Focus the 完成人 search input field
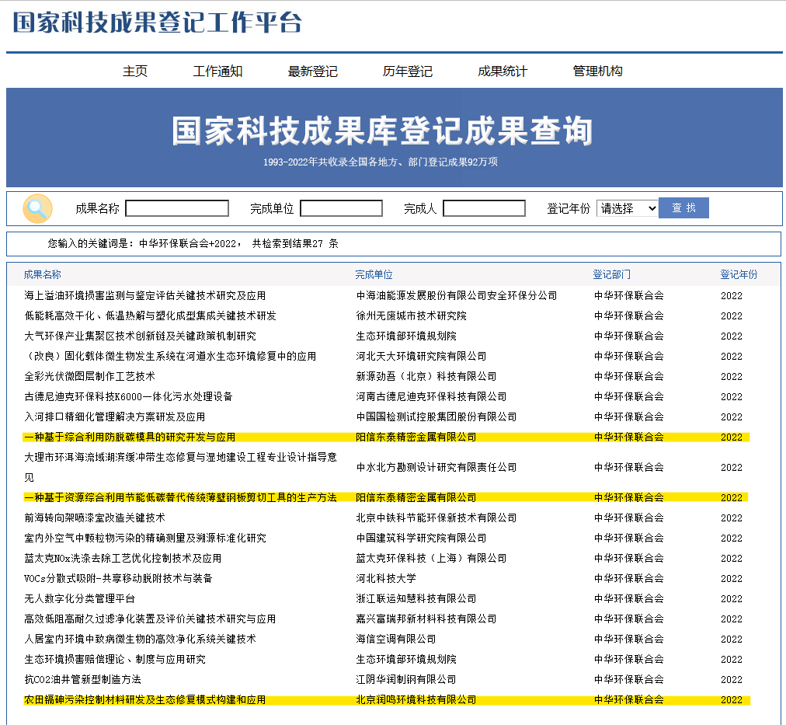The width and height of the screenshot is (786, 725). [x=484, y=208]
